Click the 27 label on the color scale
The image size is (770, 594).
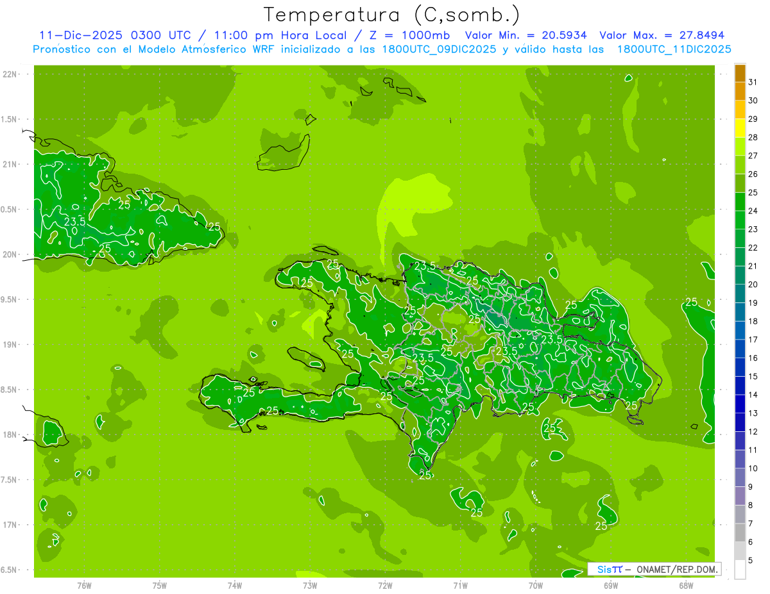click(753, 156)
